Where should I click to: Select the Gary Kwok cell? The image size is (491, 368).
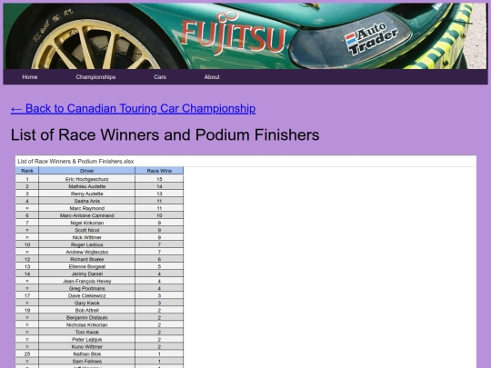tap(86, 303)
